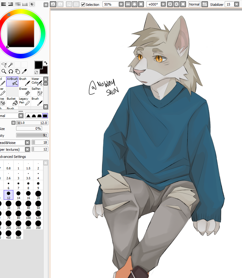
Task: Flip view horizontally arrows button
Action: (205, 4)
